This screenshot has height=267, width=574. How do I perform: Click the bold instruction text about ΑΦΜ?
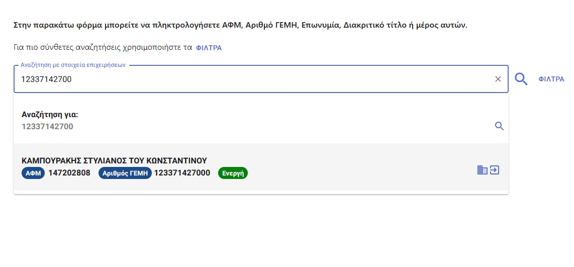(241, 25)
